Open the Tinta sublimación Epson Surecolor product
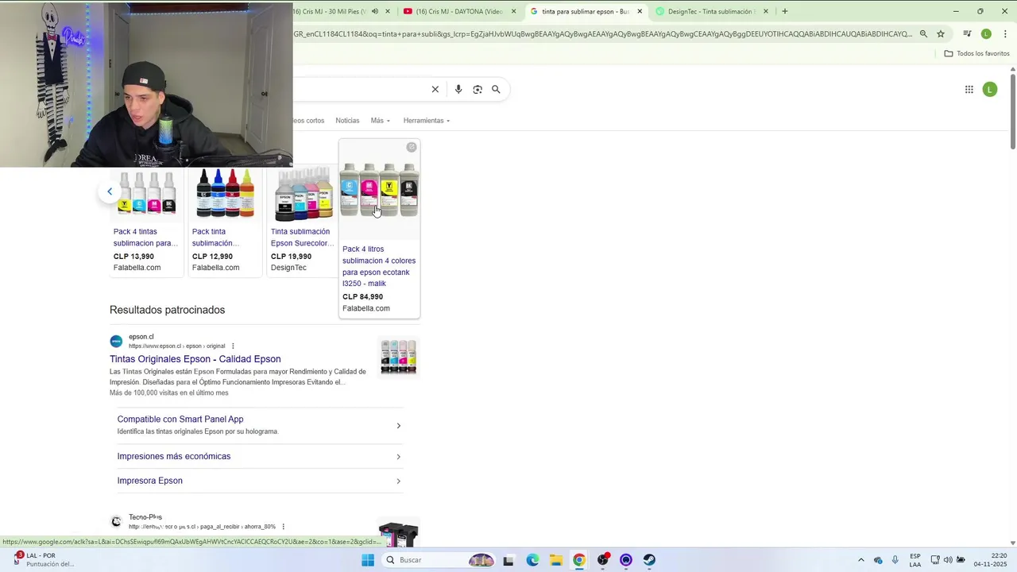The height and width of the screenshot is (572, 1017). coord(301,238)
